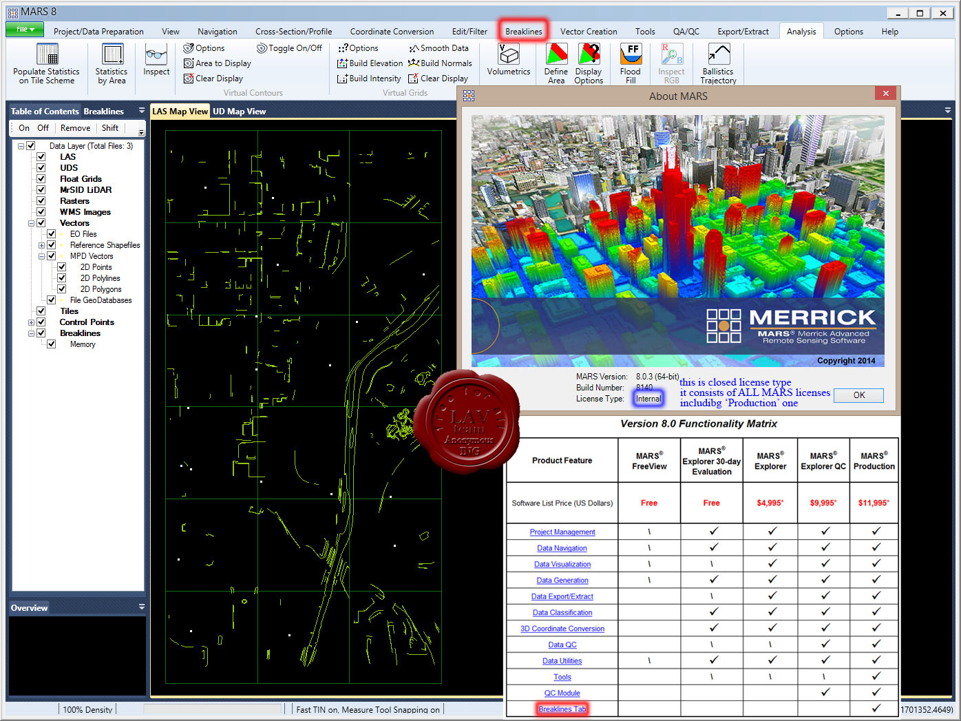Select 2D Points tree item
This screenshot has width=961, height=721.
point(96,267)
